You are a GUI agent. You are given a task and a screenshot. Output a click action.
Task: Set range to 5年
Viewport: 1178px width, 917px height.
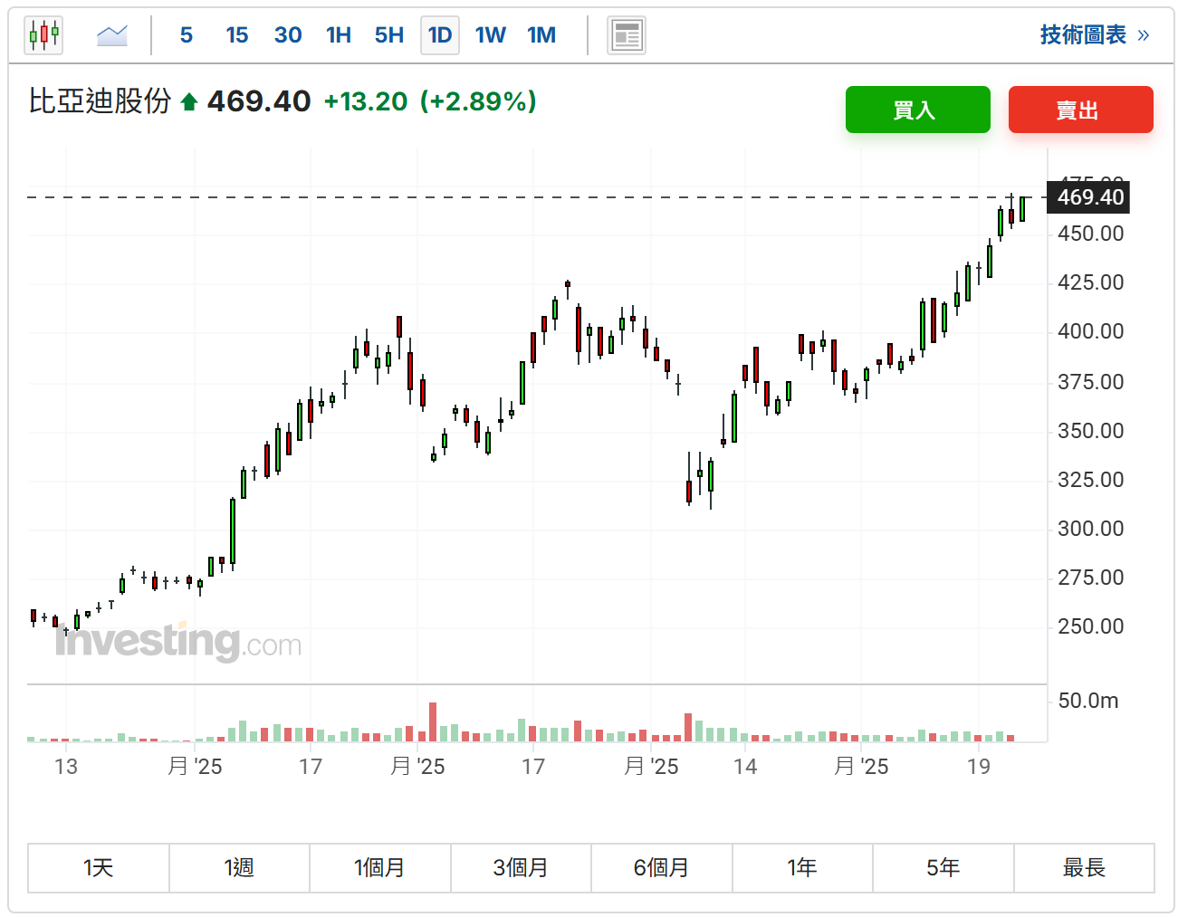943,868
